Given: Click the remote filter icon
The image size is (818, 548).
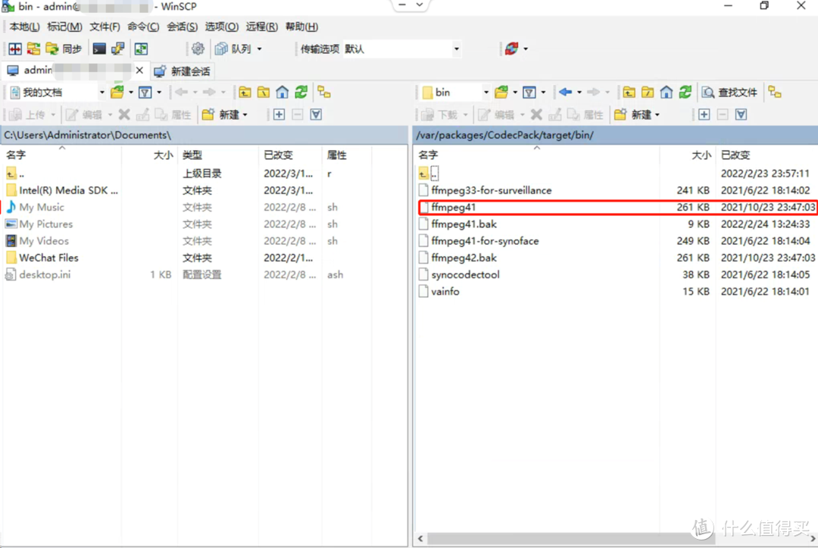Looking at the screenshot, I should coord(529,92).
